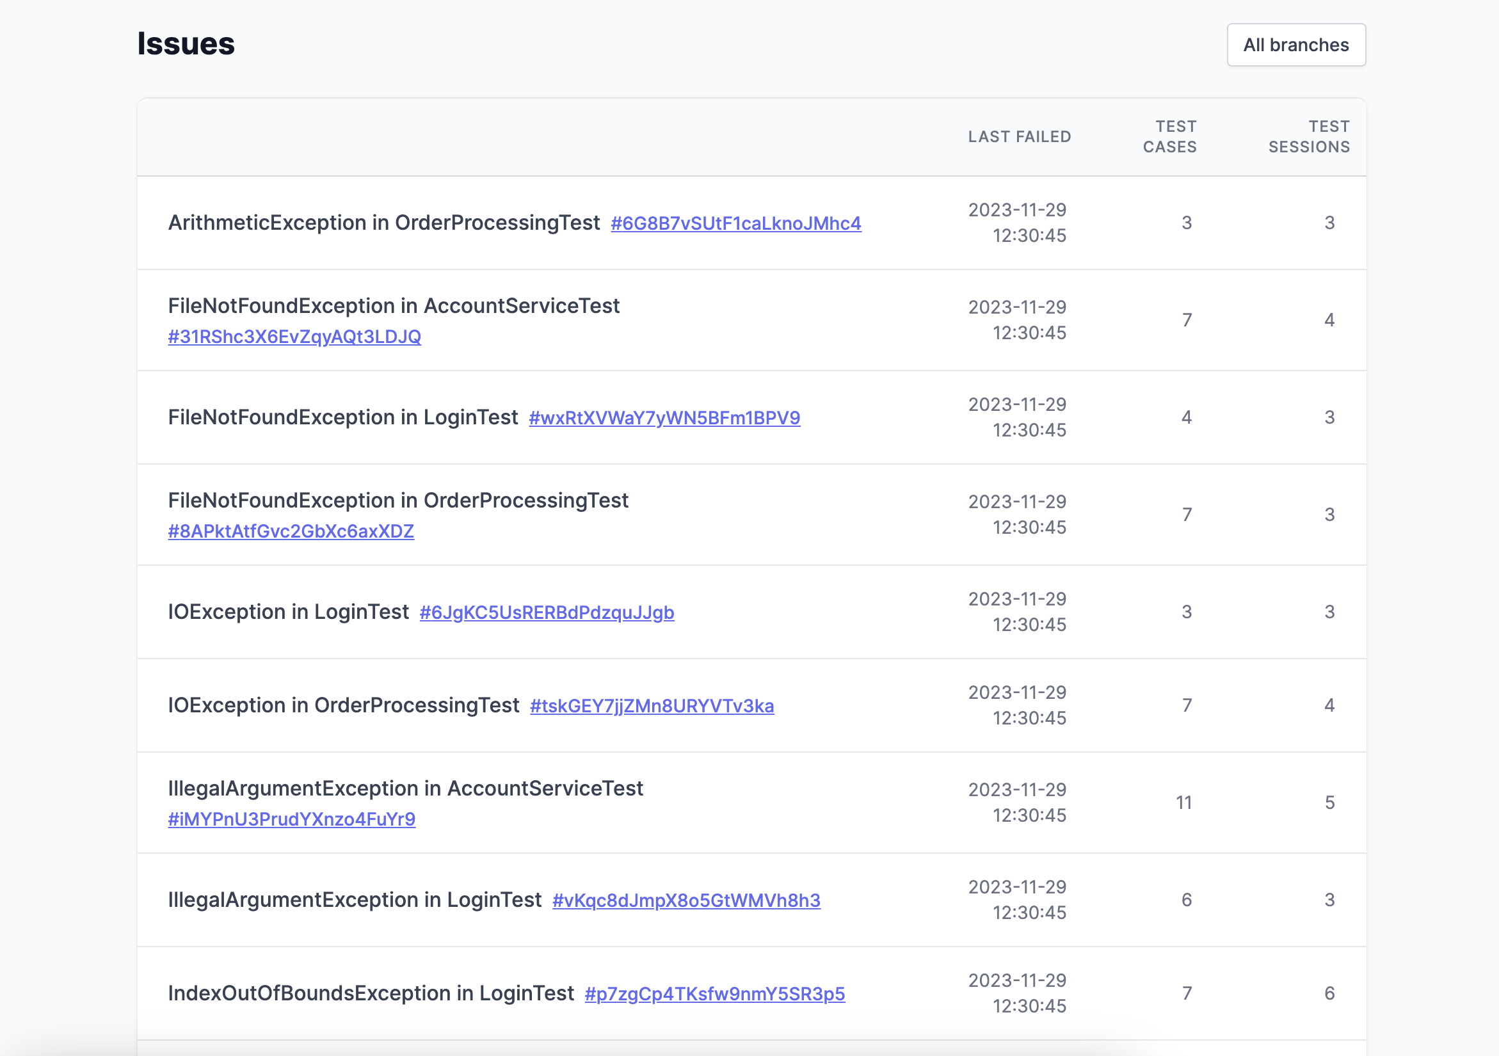The width and height of the screenshot is (1499, 1056).
Task: Select the ArithmeticException in OrderProcessingTest row title
Action: (x=383, y=223)
